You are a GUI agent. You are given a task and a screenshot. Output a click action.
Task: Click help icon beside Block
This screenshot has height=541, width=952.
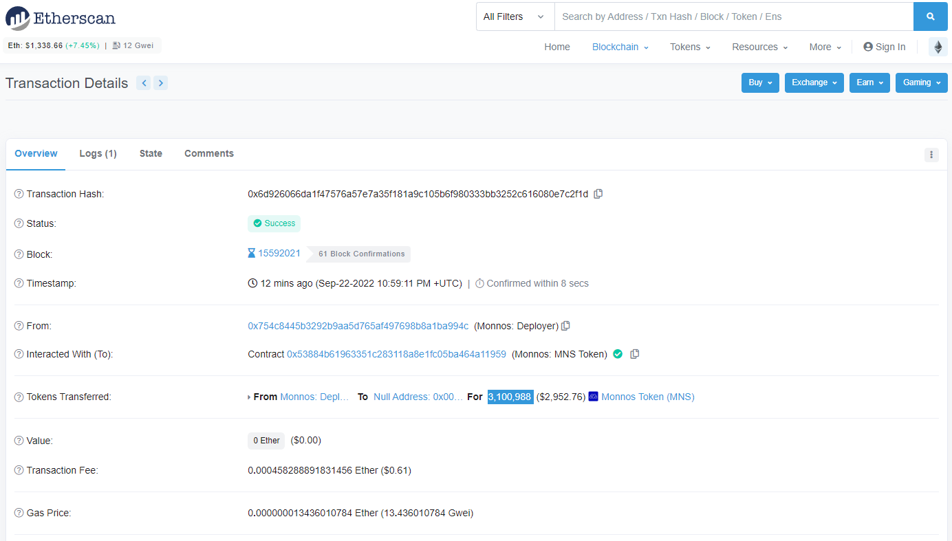(19, 254)
